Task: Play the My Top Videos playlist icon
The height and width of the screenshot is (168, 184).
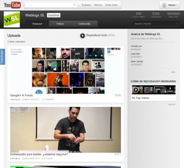Action: [136, 90]
